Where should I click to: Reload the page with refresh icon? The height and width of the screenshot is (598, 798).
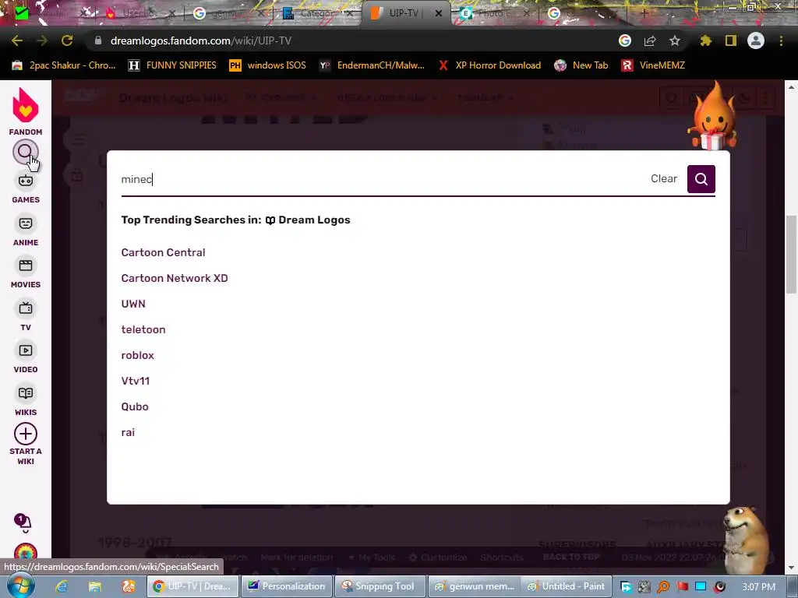[x=67, y=40]
